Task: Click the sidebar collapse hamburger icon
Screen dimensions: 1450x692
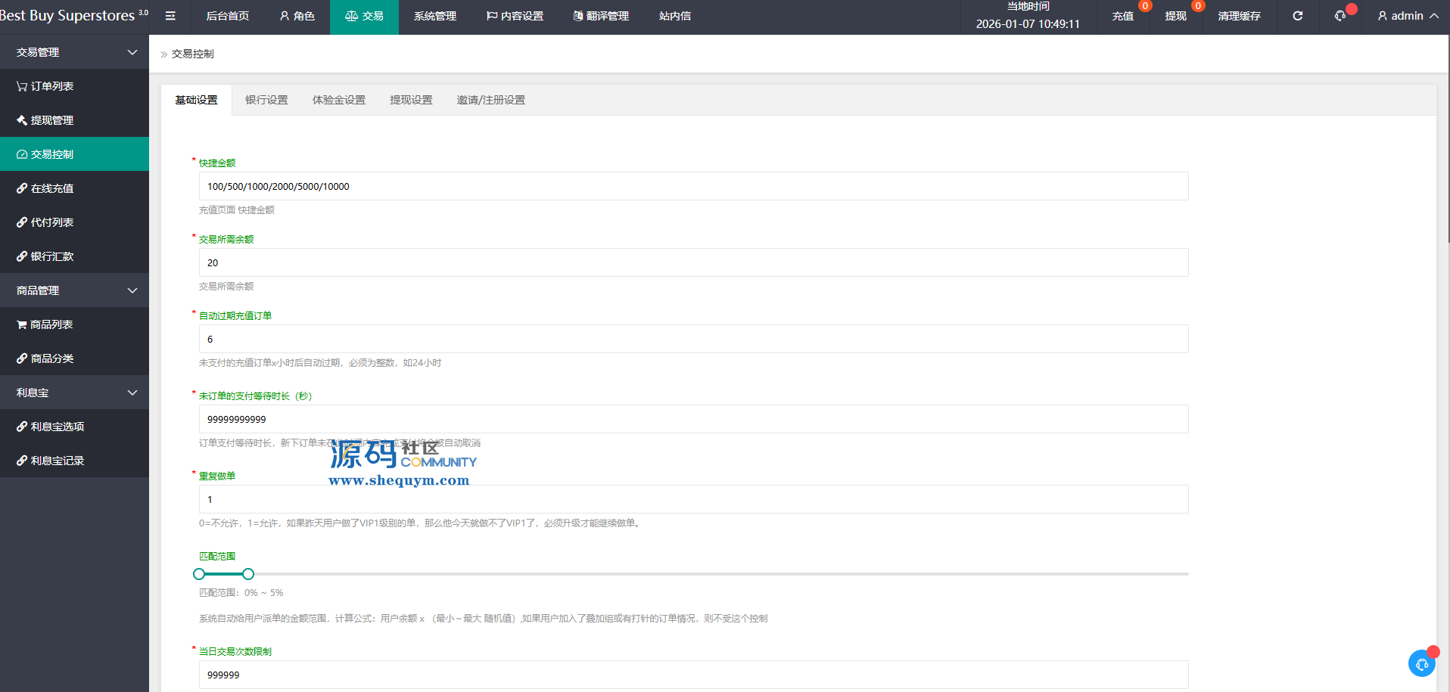Action: coord(170,16)
